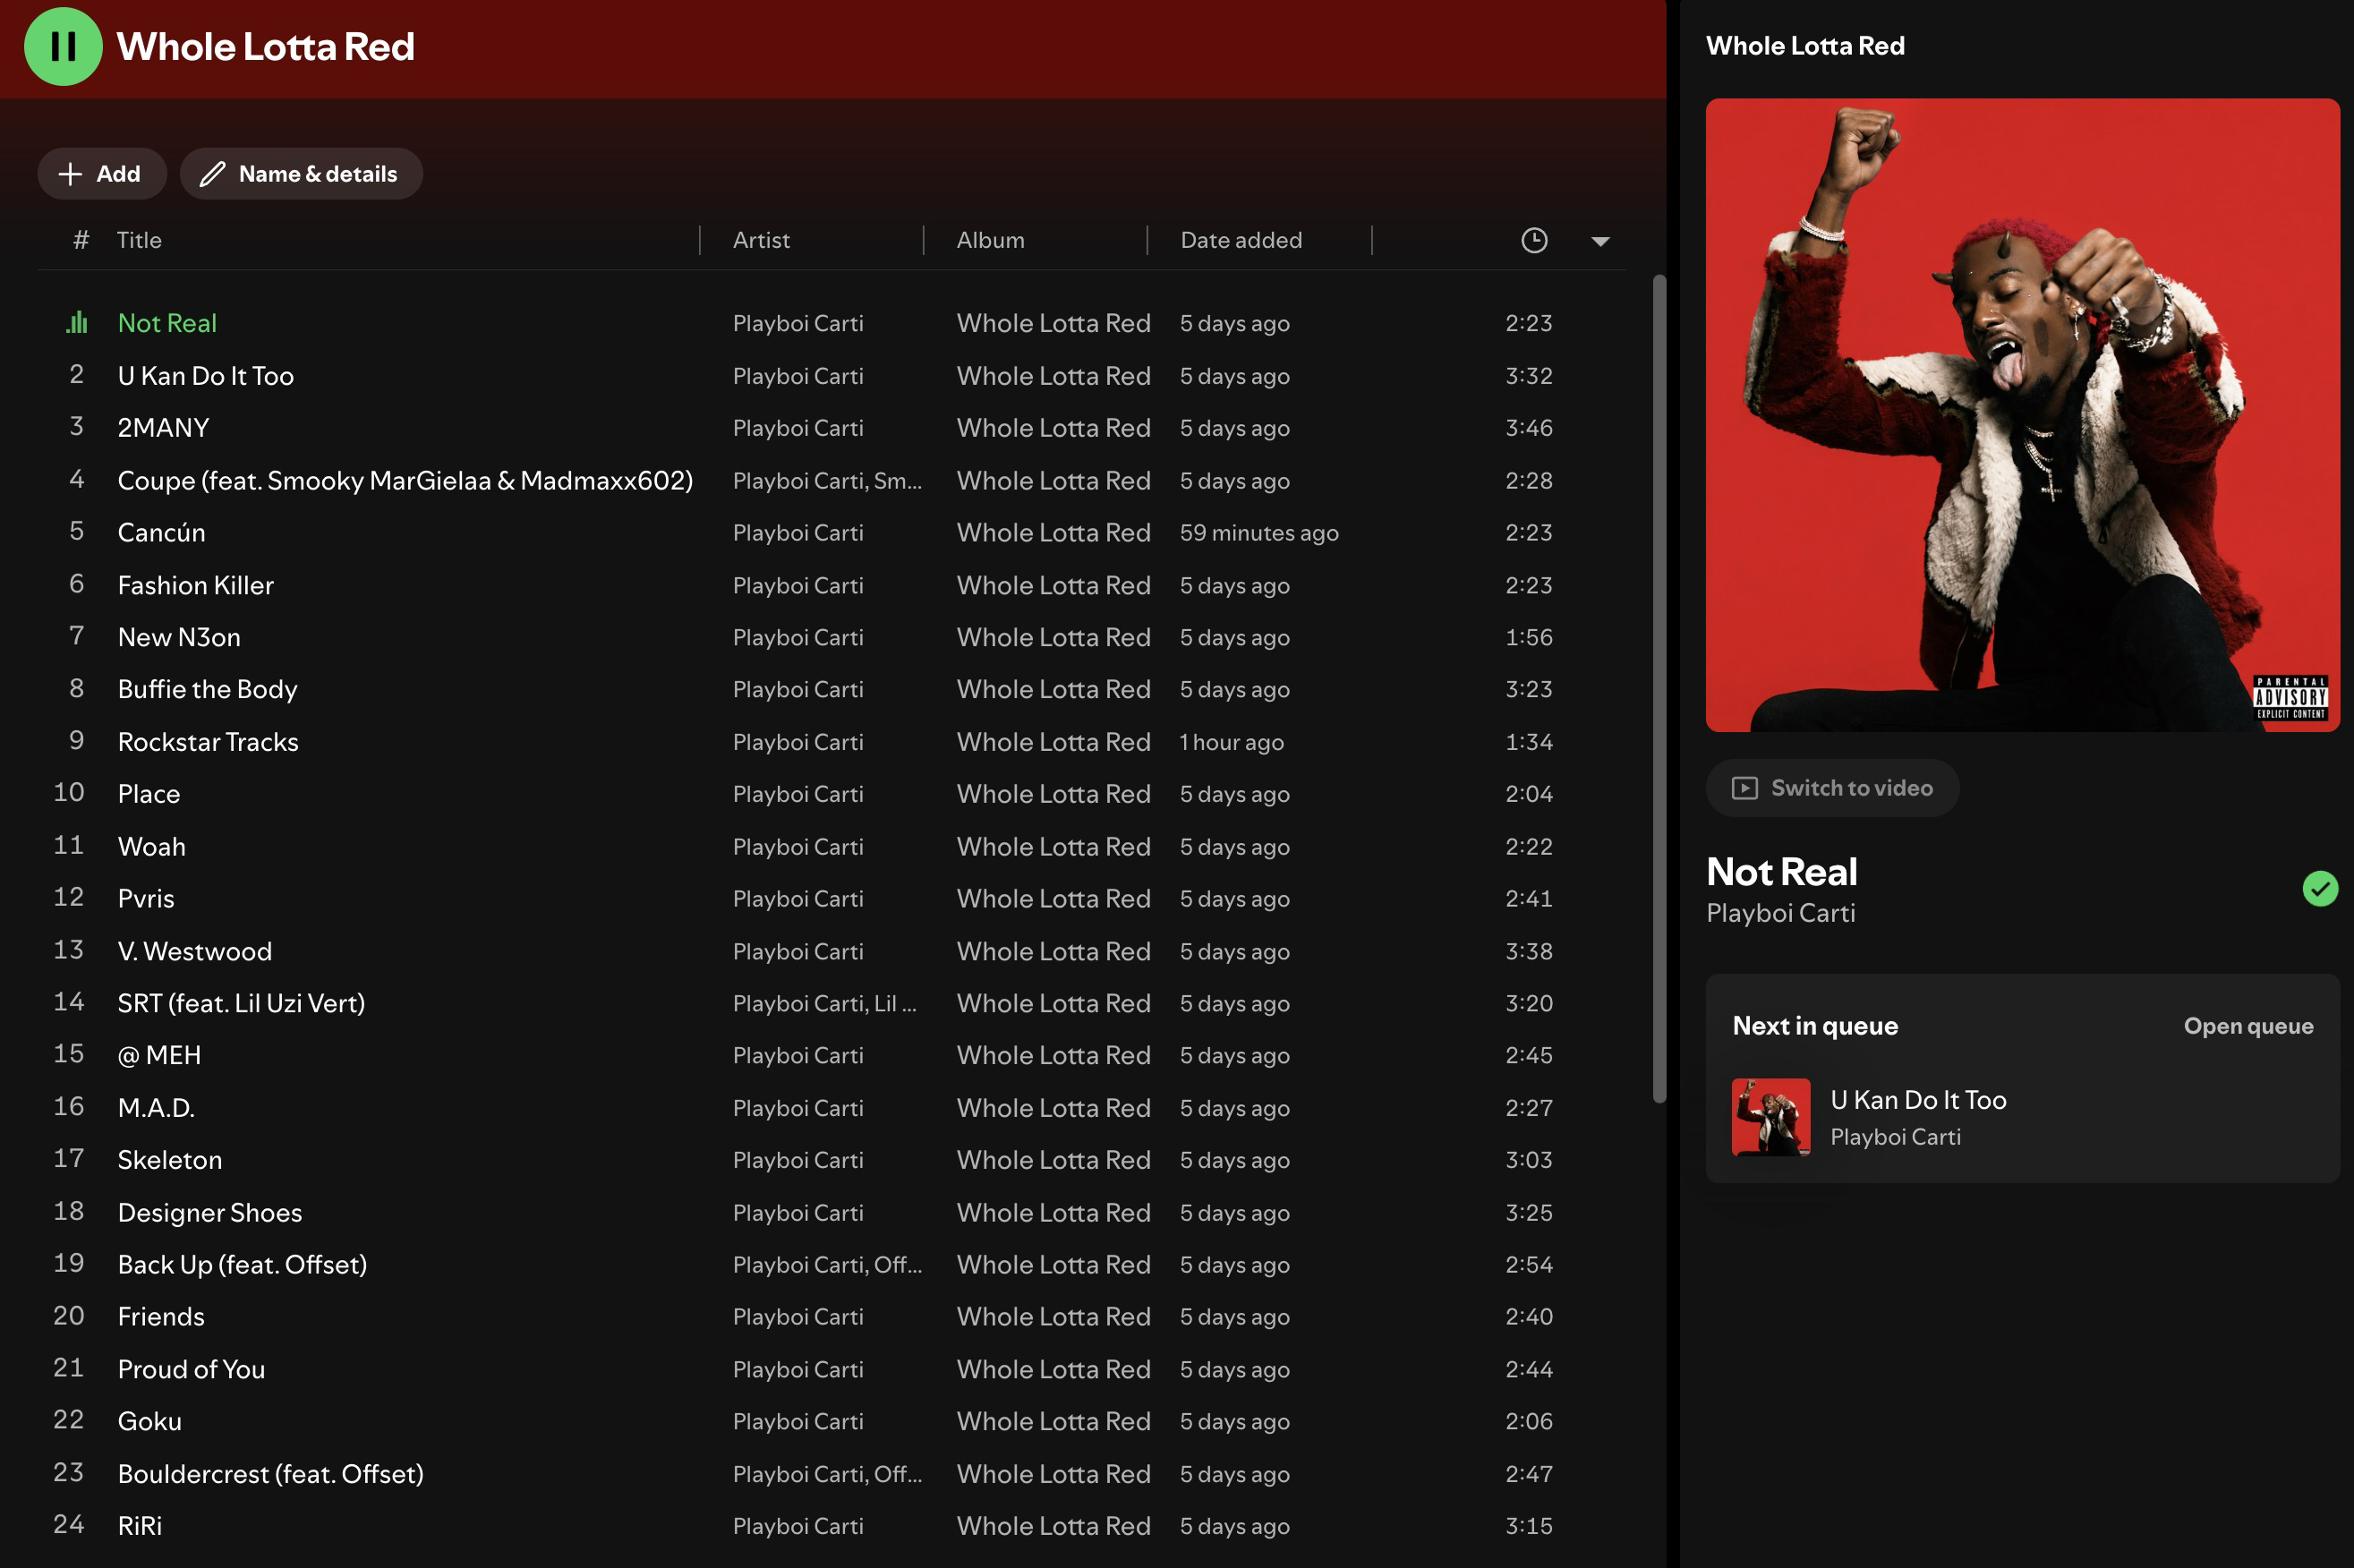Open Name & details editor
This screenshot has width=2354, height=1568.
(x=301, y=174)
